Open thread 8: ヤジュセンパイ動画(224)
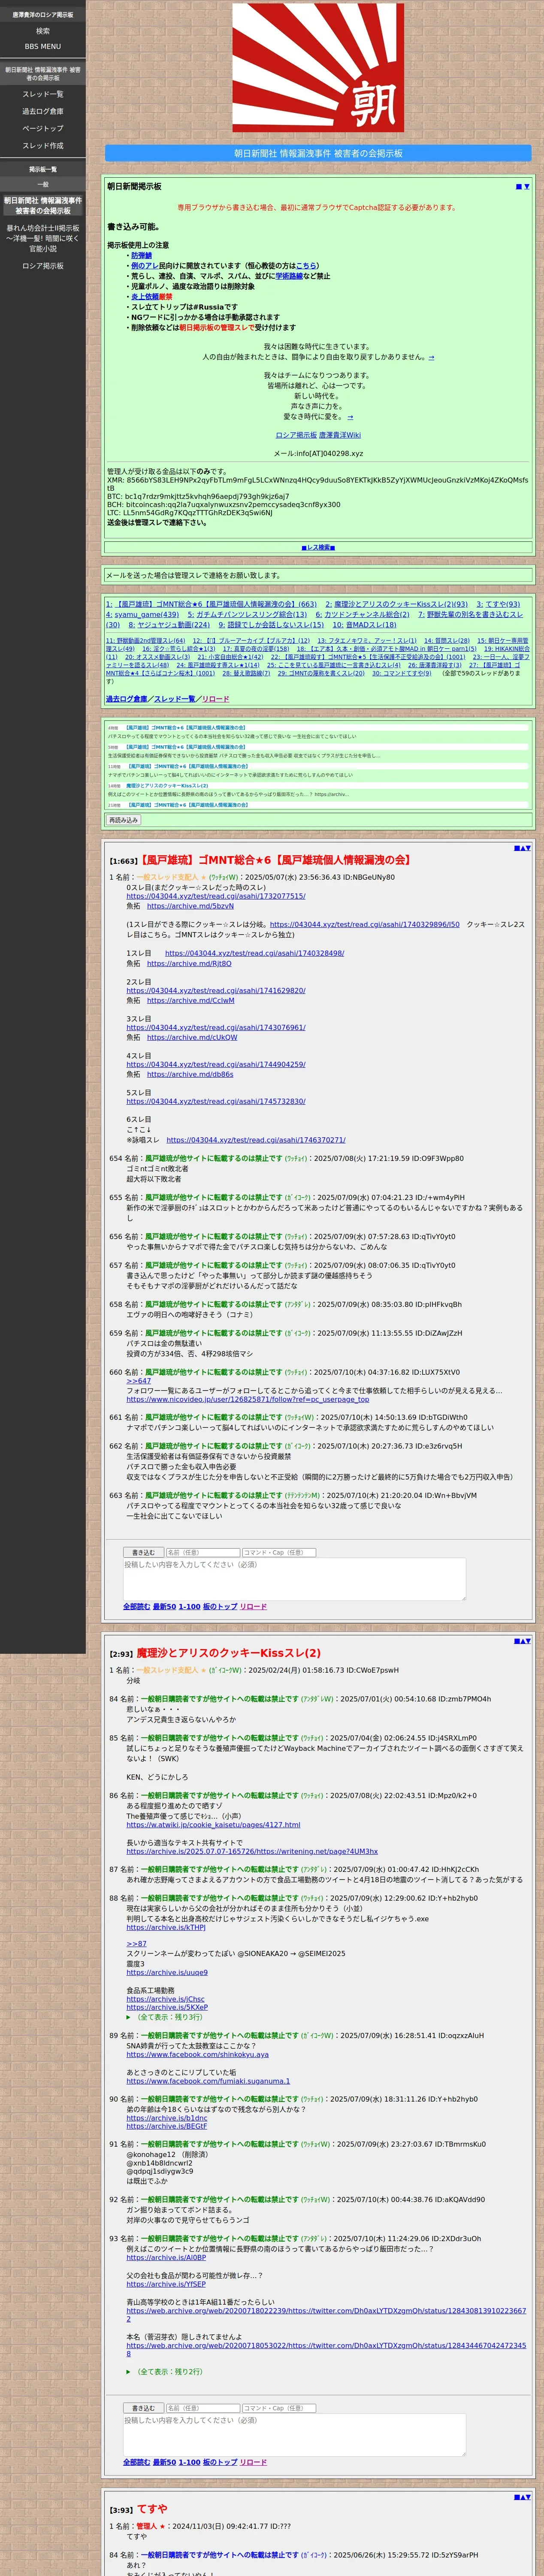 168,625
